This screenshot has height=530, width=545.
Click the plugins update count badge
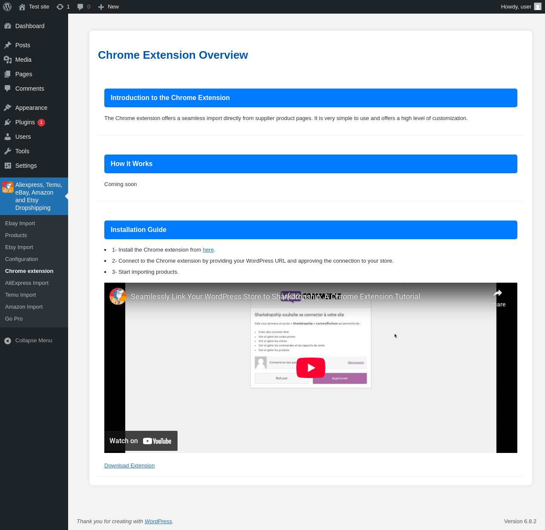[41, 123]
